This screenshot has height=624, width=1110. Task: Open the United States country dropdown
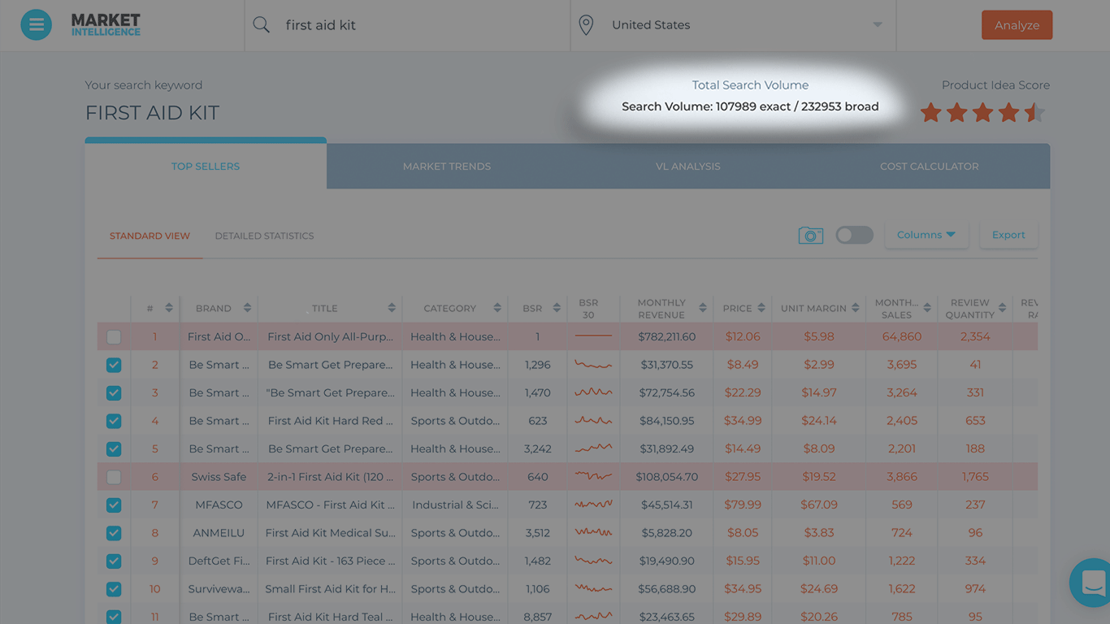[733, 25]
